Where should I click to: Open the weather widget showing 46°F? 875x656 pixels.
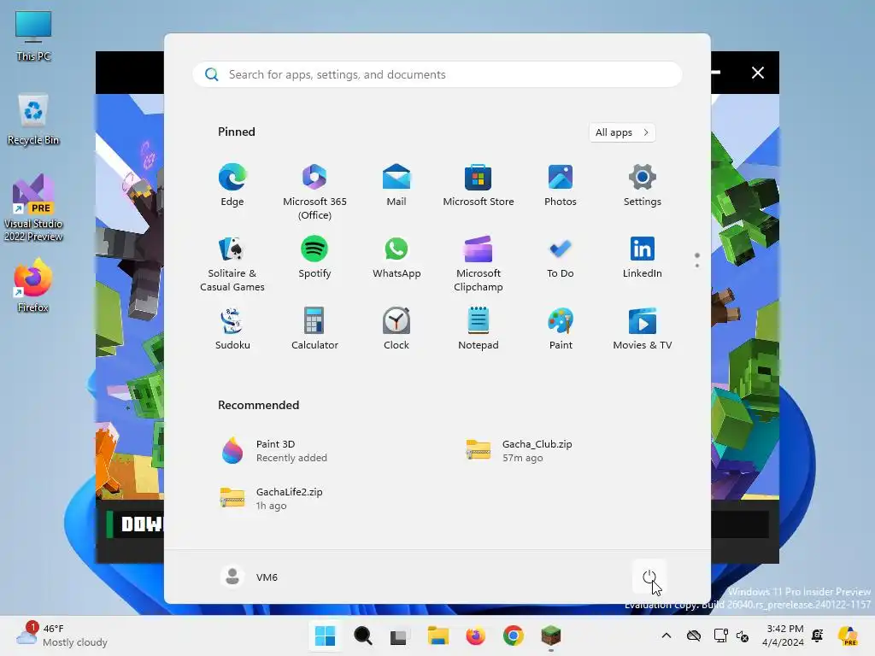click(62, 635)
